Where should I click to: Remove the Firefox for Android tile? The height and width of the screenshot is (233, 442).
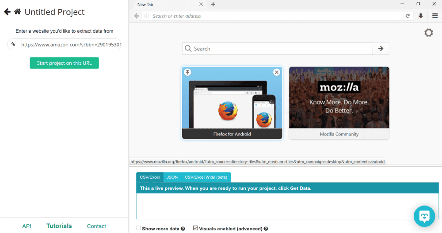pos(277,72)
